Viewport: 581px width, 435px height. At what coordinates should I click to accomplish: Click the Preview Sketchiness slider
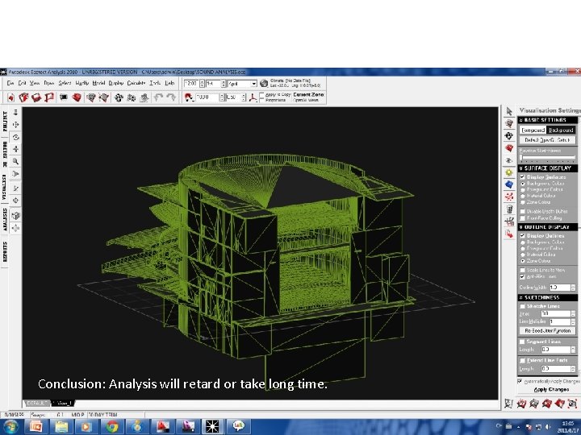(x=548, y=158)
